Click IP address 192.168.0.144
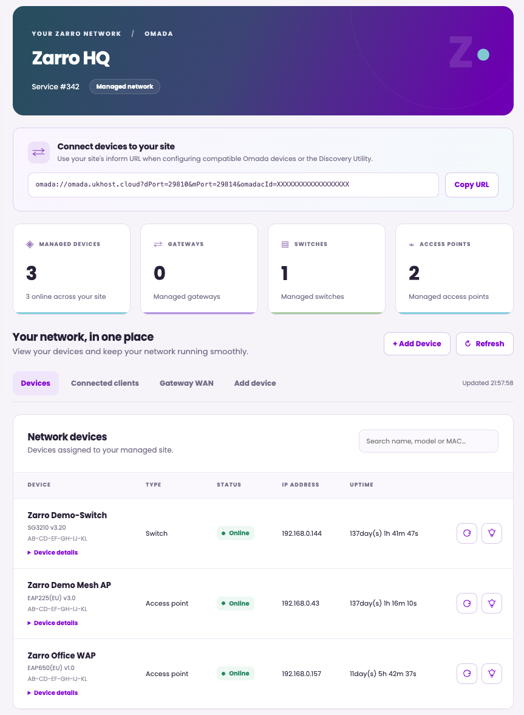 302,533
